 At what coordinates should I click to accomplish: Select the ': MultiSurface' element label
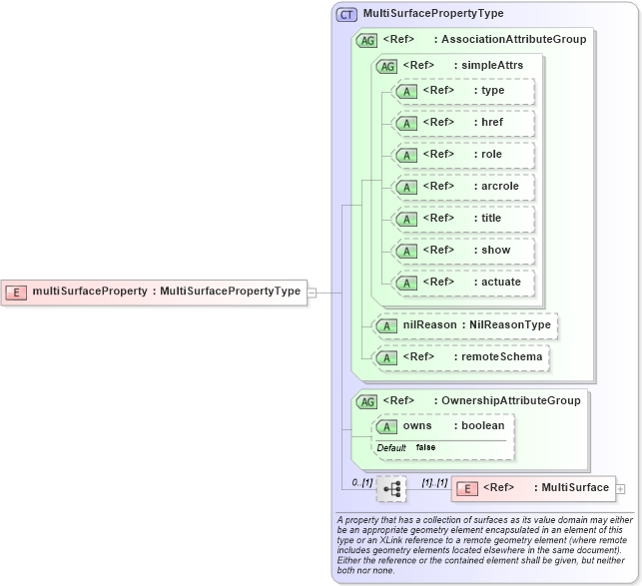[x=571, y=487]
